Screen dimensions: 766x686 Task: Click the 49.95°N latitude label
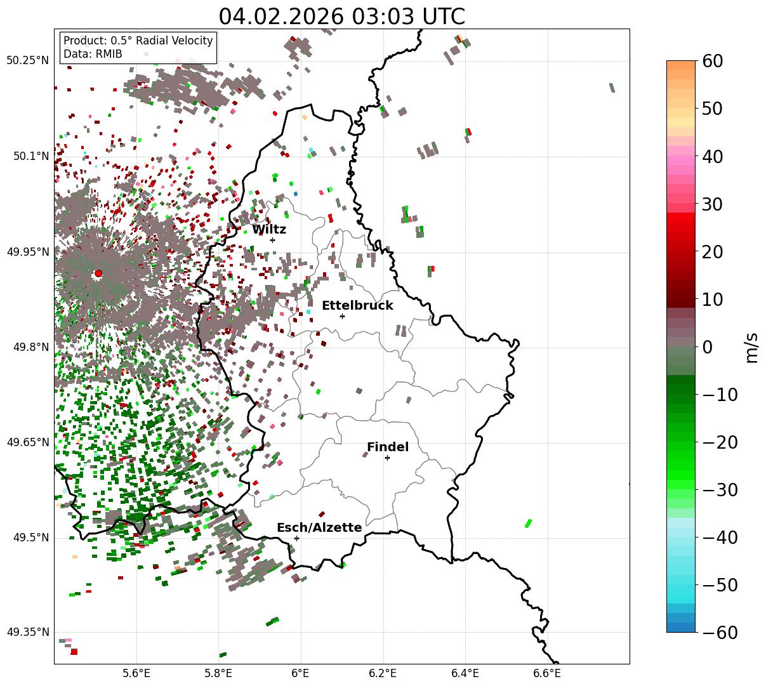pos(27,252)
